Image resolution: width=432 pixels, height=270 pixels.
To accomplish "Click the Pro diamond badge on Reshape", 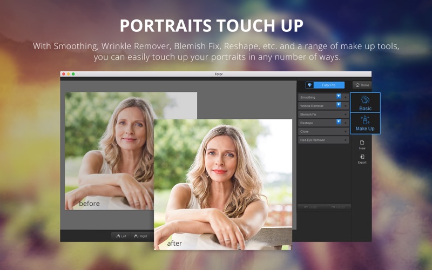I will [x=339, y=123].
